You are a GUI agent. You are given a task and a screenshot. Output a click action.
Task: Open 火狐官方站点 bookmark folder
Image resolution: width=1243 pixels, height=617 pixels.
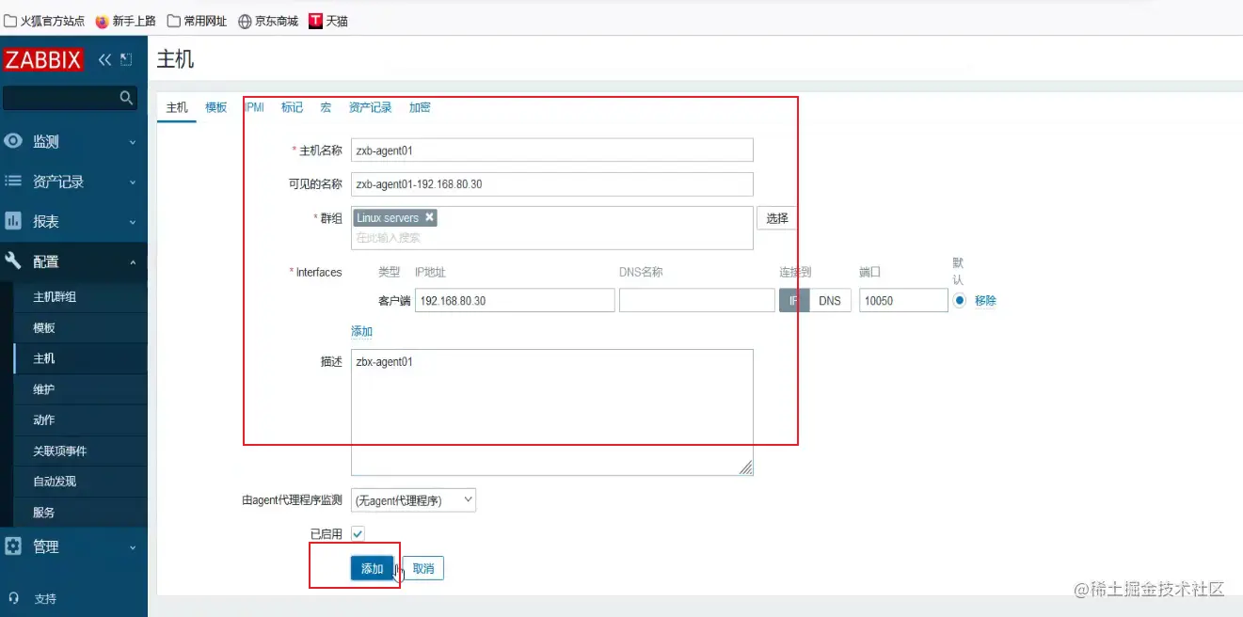(x=44, y=21)
